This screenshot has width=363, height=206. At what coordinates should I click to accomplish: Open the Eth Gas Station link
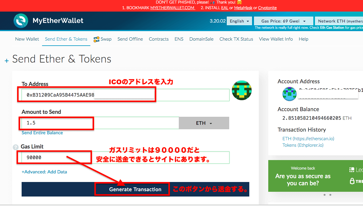(332, 28)
